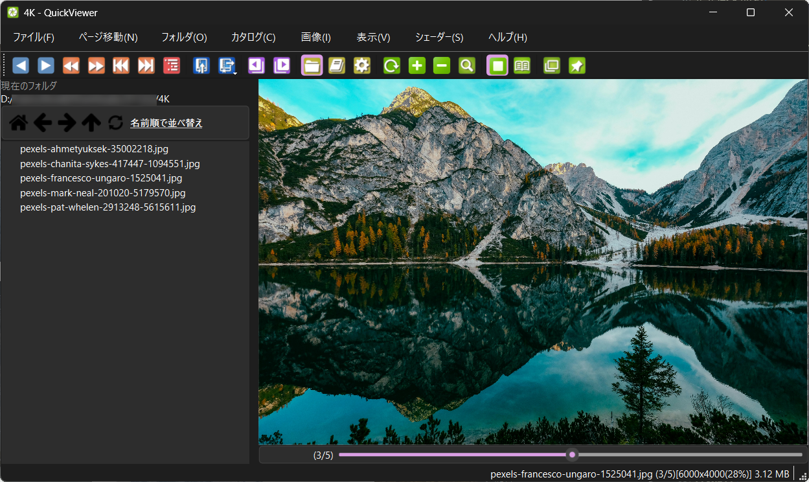Image resolution: width=809 pixels, height=482 pixels.
Task: Toggle dual-page spread view
Action: click(x=522, y=65)
